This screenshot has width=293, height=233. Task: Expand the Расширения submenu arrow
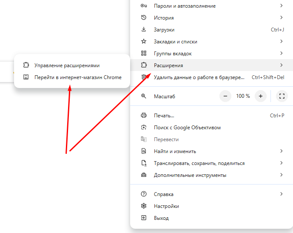click(282, 65)
